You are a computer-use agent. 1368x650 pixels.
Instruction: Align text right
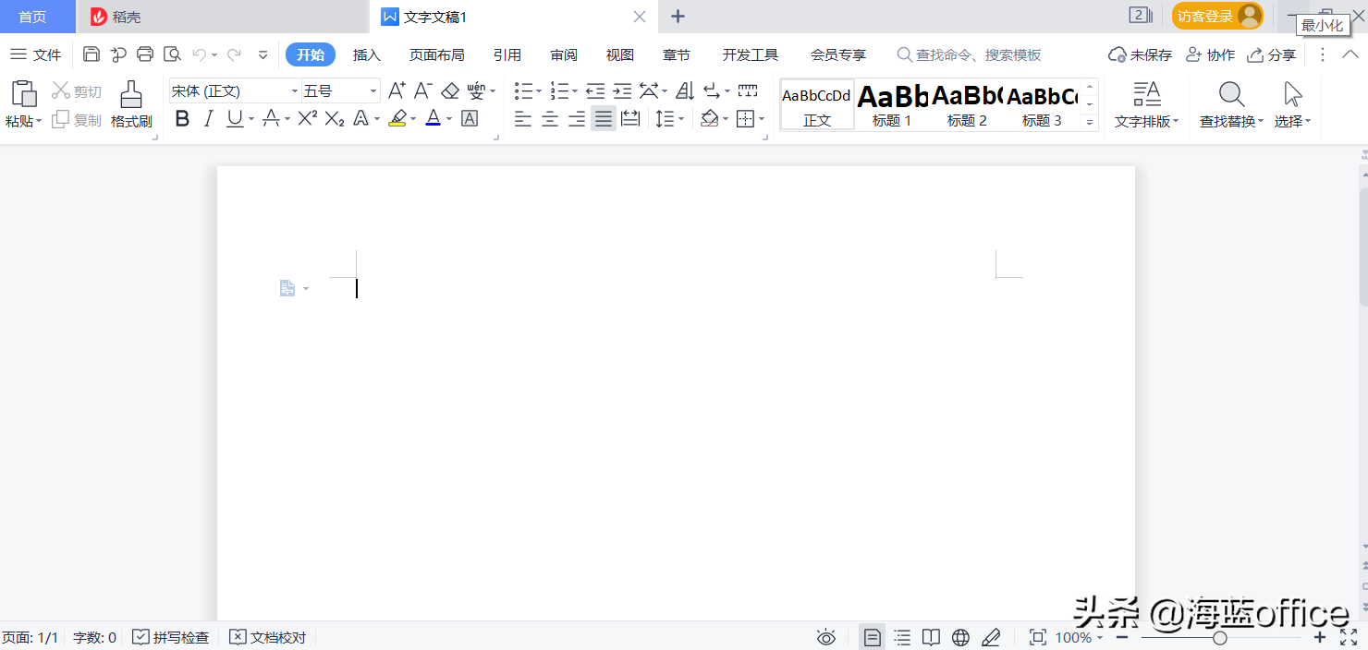point(577,118)
